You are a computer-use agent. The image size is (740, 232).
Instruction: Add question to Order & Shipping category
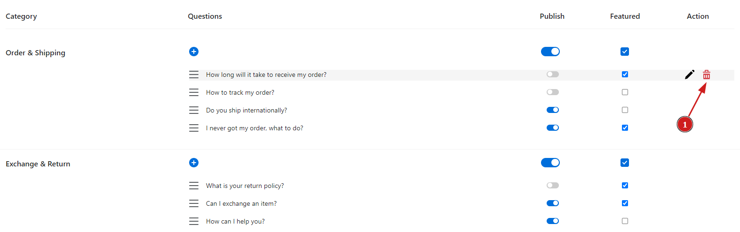click(194, 52)
